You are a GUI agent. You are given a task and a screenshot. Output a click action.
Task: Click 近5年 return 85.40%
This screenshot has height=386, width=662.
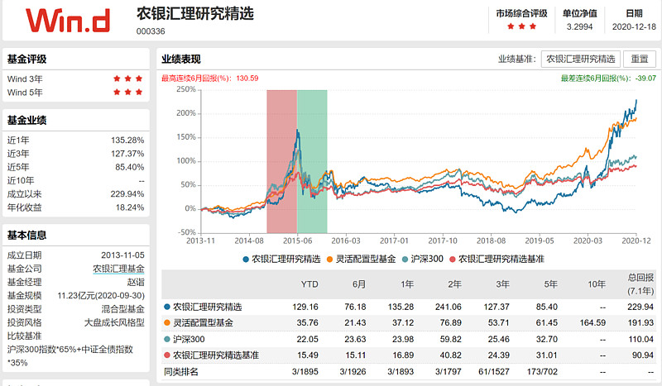tap(130, 167)
